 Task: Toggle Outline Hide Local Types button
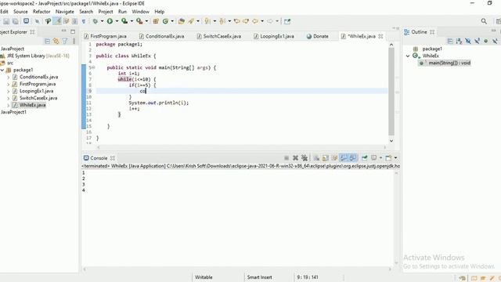click(x=495, y=42)
